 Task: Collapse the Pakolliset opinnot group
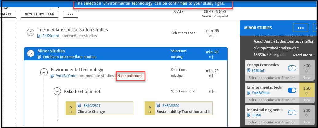pyautogui.click(x=57, y=91)
